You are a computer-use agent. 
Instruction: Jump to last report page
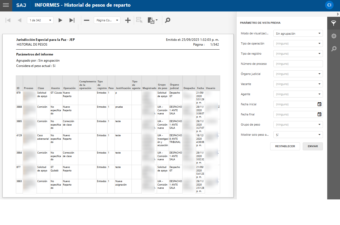click(x=72, y=20)
